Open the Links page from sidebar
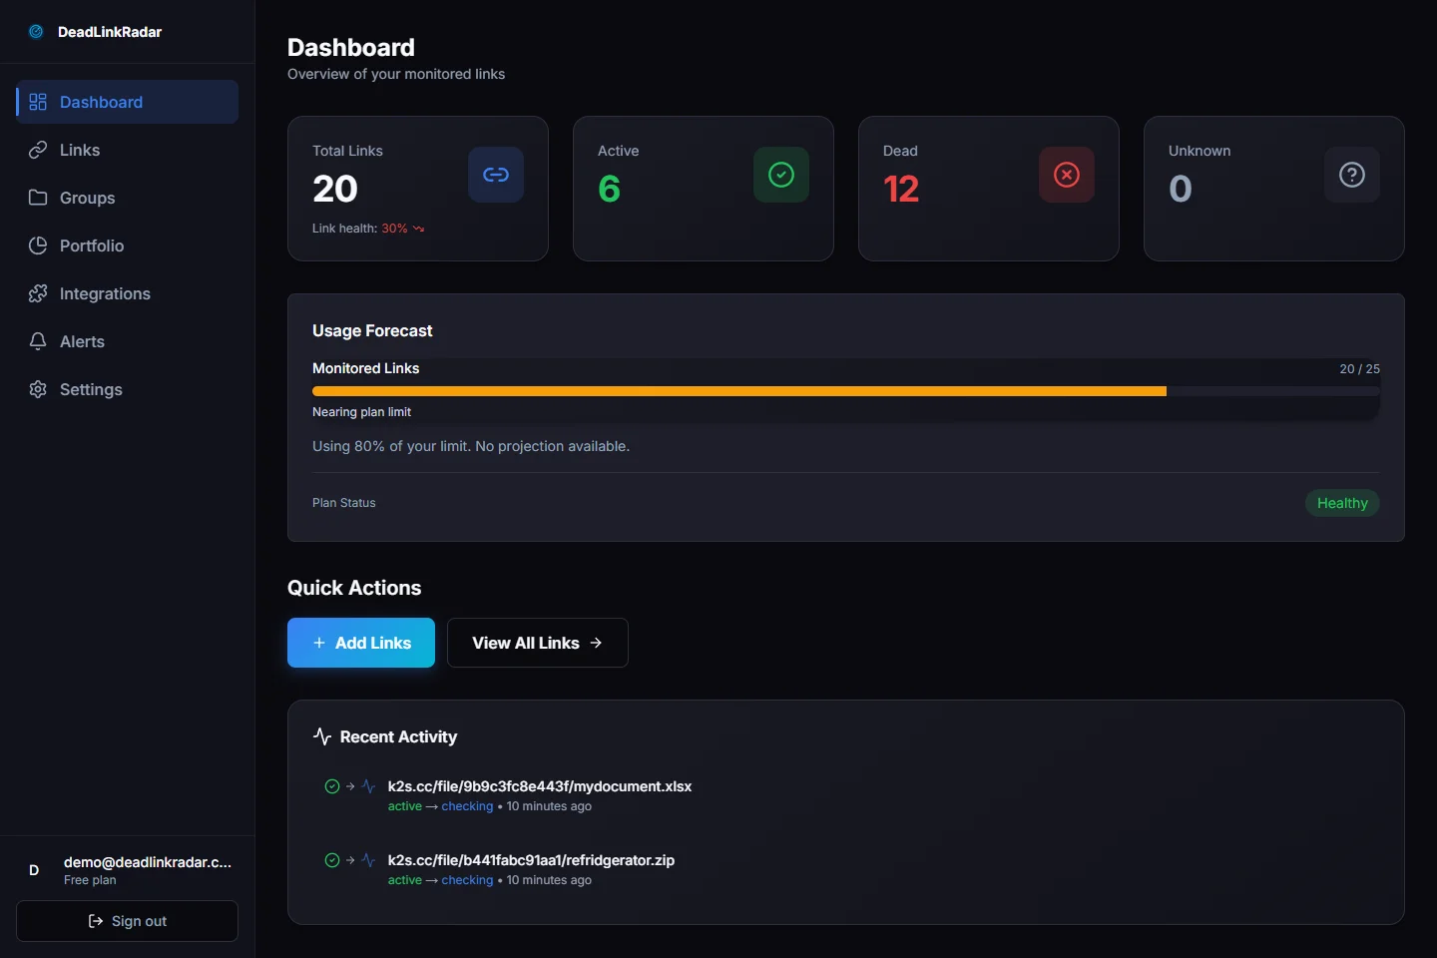 pyautogui.click(x=80, y=150)
